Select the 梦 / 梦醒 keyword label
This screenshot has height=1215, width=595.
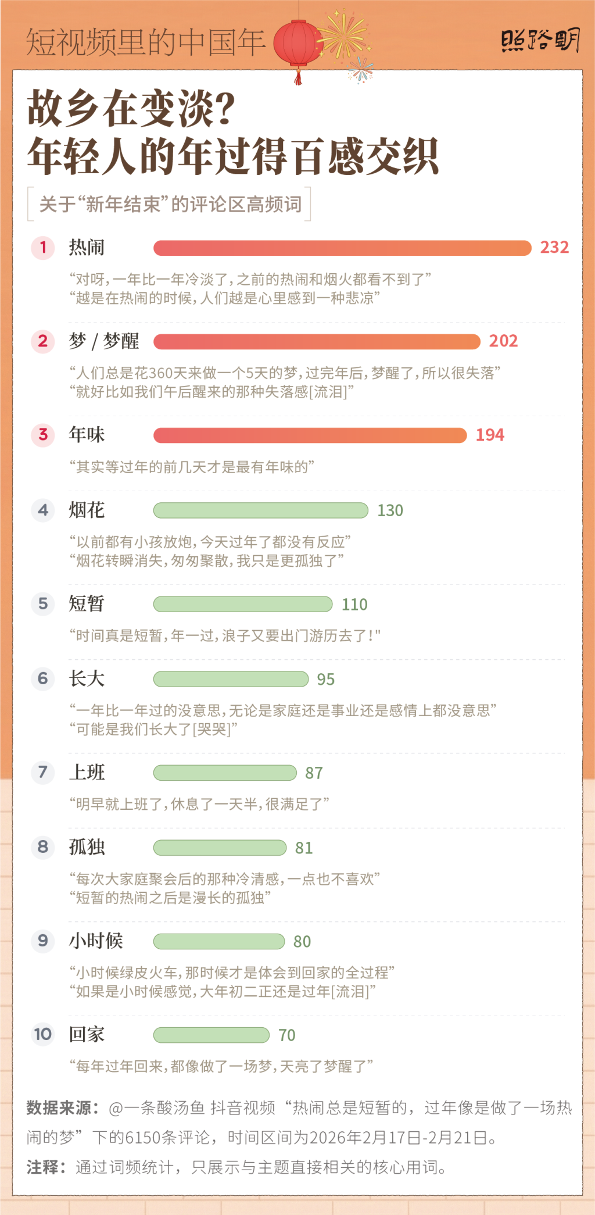tap(104, 341)
